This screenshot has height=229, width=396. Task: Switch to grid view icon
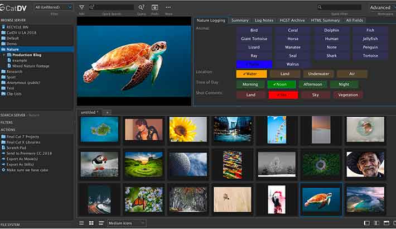(91, 223)
